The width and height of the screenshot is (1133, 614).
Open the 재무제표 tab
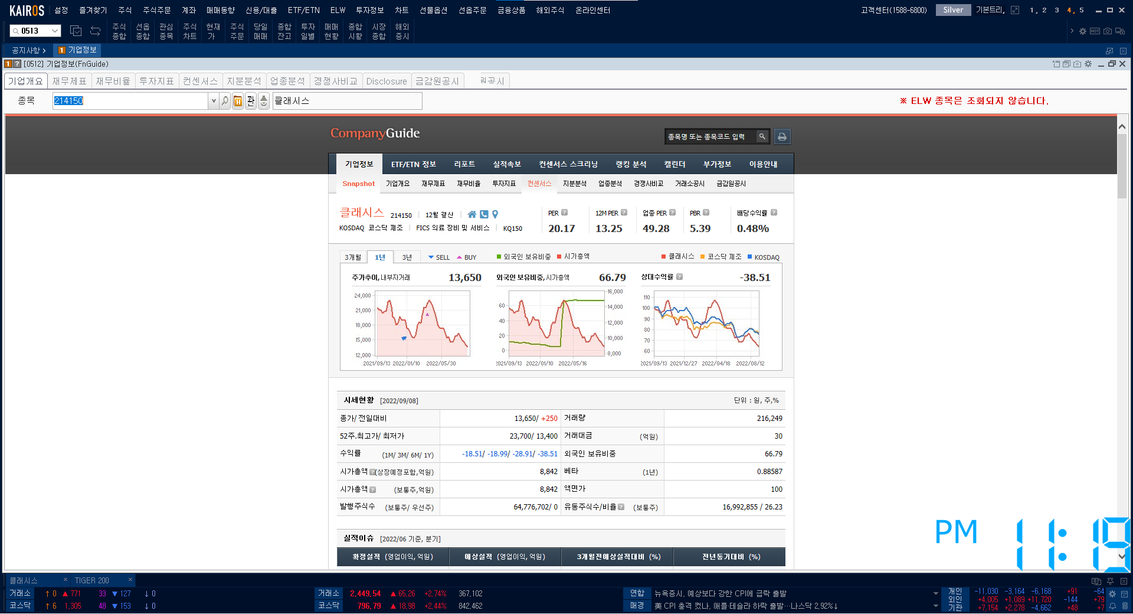(70, 81)
